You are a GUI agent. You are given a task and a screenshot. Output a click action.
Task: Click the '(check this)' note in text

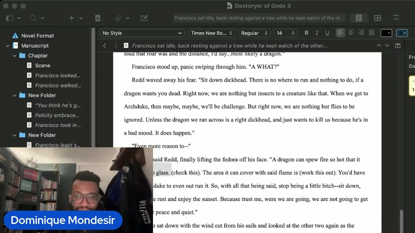tap(185, 172)
